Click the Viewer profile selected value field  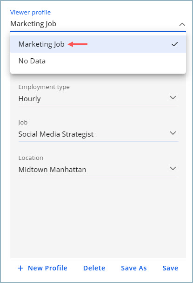point(98,24)
